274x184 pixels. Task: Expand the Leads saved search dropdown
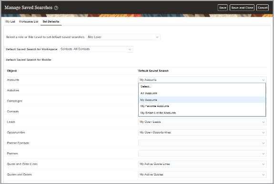(203, 122)
